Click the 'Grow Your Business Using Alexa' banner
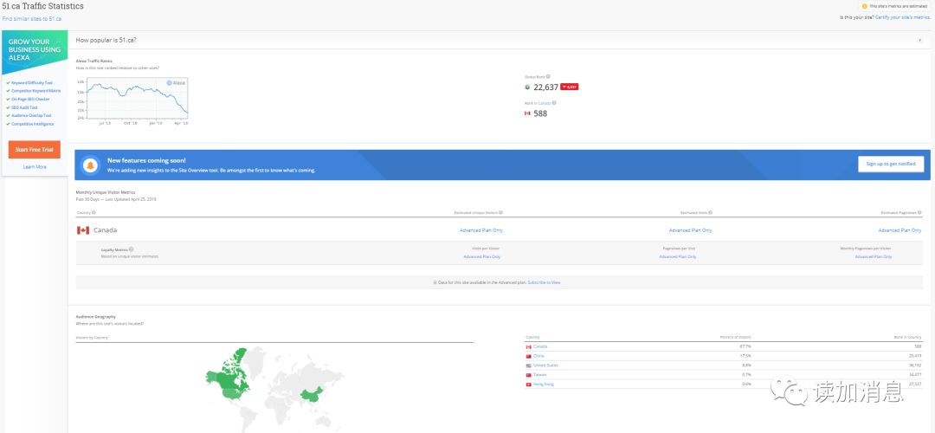The width and height of the screenshot is (935, 433). (35, 51)
